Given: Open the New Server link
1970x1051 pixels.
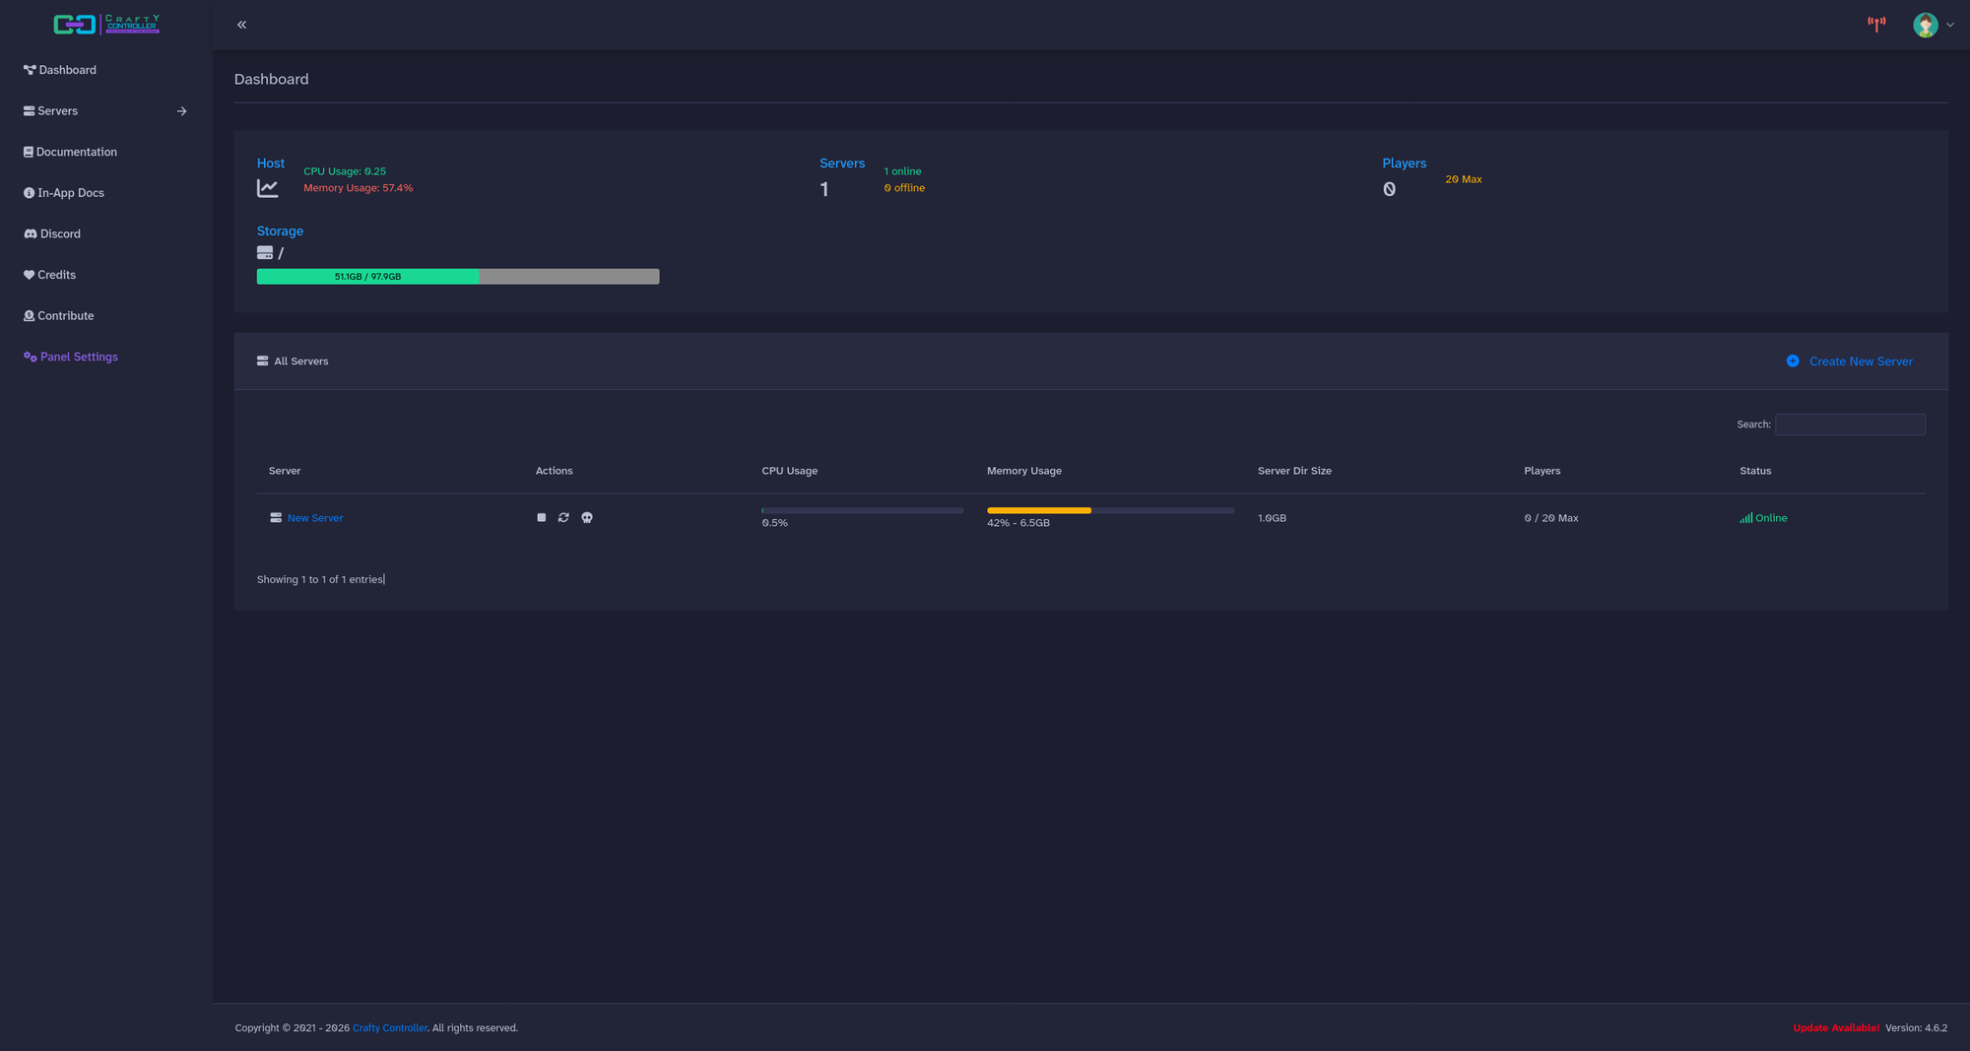Looking at the screenshot, I should click(315, 518).
